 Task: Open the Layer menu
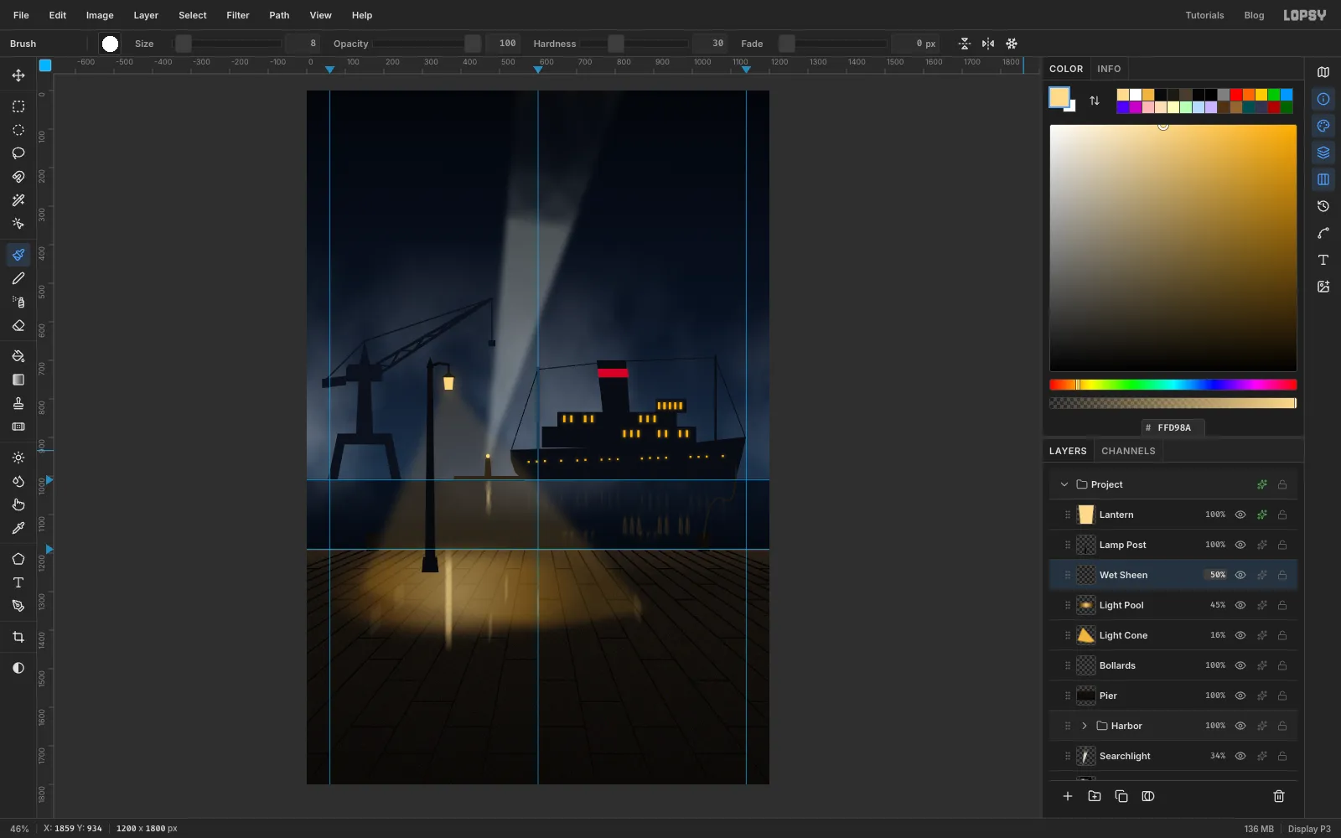coord(146,15)
